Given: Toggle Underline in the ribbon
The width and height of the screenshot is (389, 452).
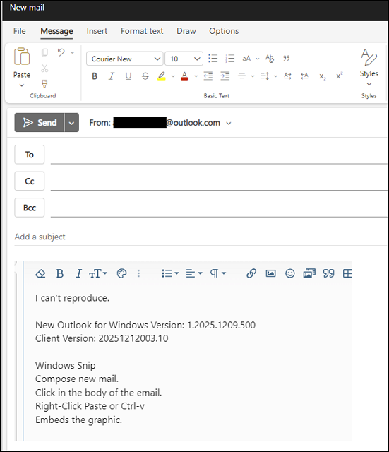Looking at the screenshot, I should pyautogui.click(x=128, y=76).
